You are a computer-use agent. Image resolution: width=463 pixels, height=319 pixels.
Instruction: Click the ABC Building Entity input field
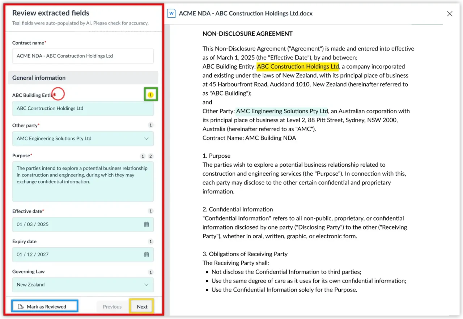(x=83, y=108)
